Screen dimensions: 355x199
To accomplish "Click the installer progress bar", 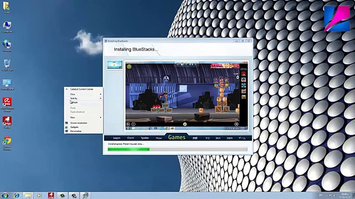I will pyautogui.click(x=177, y=149).
